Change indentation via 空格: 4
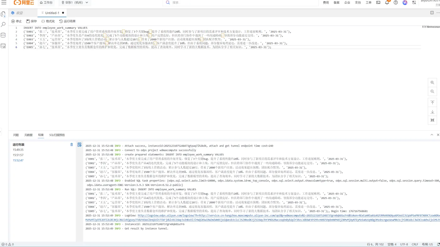 pyautogui.click(x=392, y=244)
